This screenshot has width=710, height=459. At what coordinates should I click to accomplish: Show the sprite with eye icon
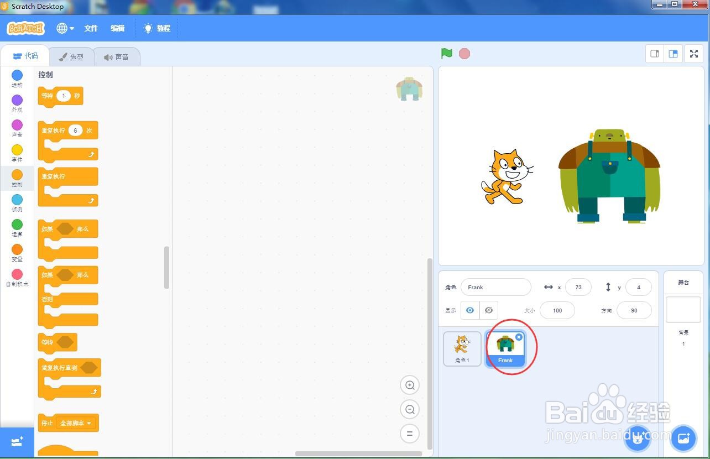pyautogui.click(x=470, y=310)
